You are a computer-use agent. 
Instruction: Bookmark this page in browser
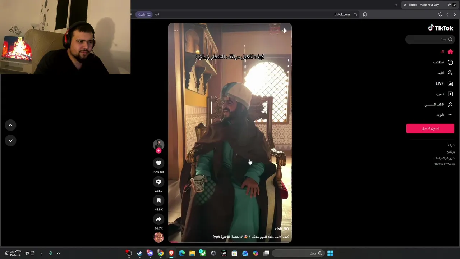click(365, 14)
